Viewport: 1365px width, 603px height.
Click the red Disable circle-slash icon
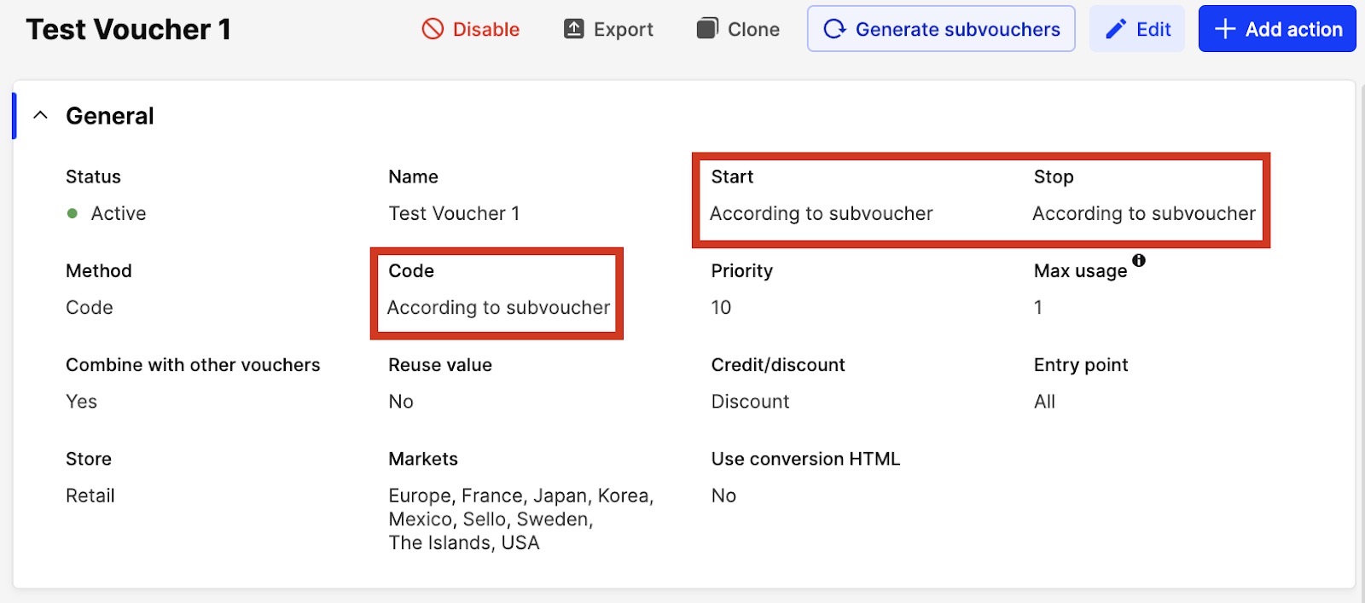click(433, 29)
